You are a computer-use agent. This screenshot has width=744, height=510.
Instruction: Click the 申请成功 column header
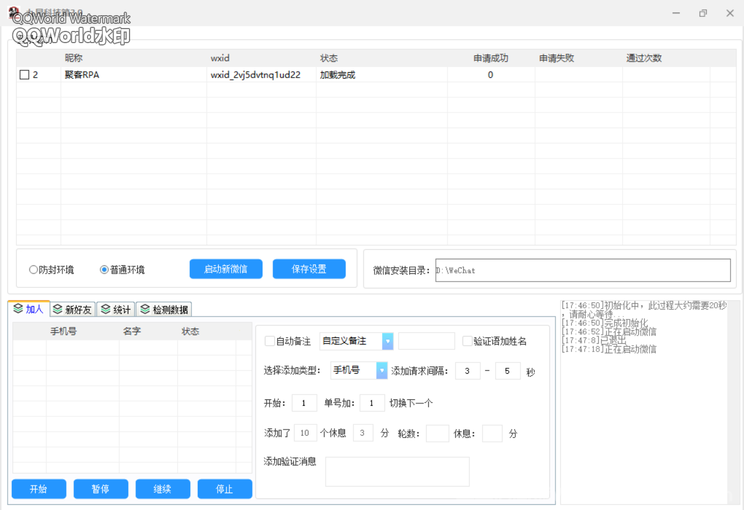491,58
